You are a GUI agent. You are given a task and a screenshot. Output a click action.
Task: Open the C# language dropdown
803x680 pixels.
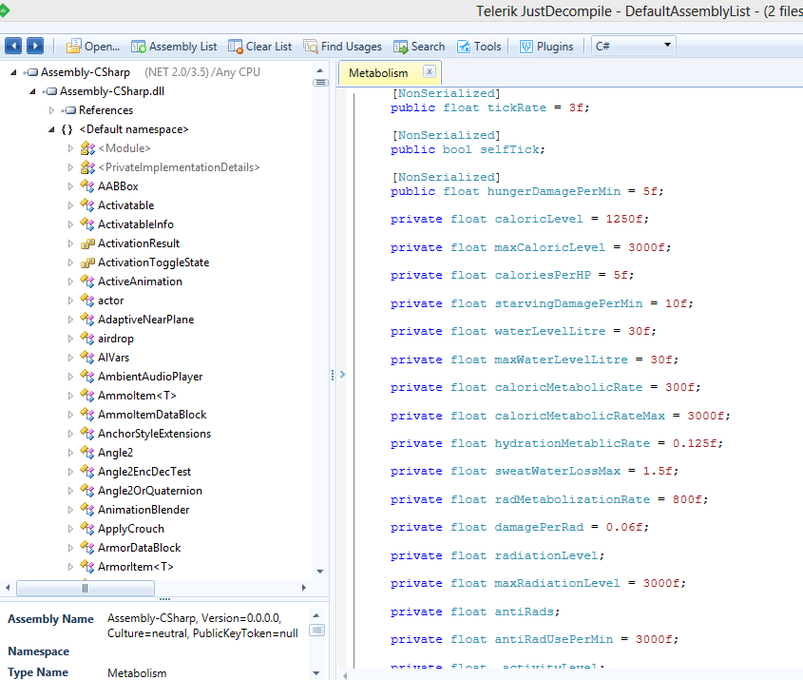point(634,46)
